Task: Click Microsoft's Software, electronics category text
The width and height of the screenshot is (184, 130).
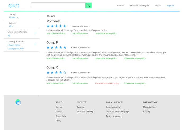Action: (80, 26)
